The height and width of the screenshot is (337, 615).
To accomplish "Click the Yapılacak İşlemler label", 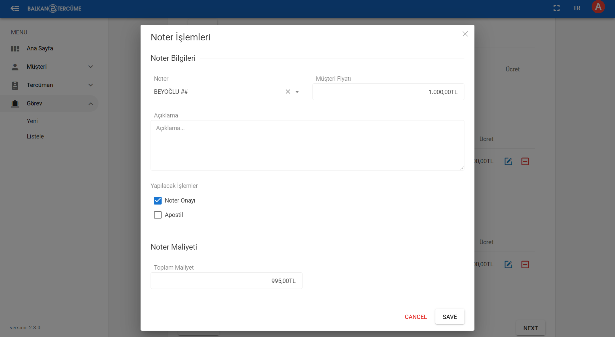I will pyautogui.click(x=174, y=186).
